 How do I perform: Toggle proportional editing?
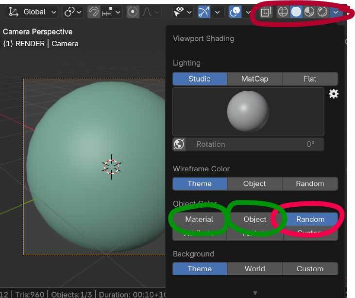(x=133, y=12)
